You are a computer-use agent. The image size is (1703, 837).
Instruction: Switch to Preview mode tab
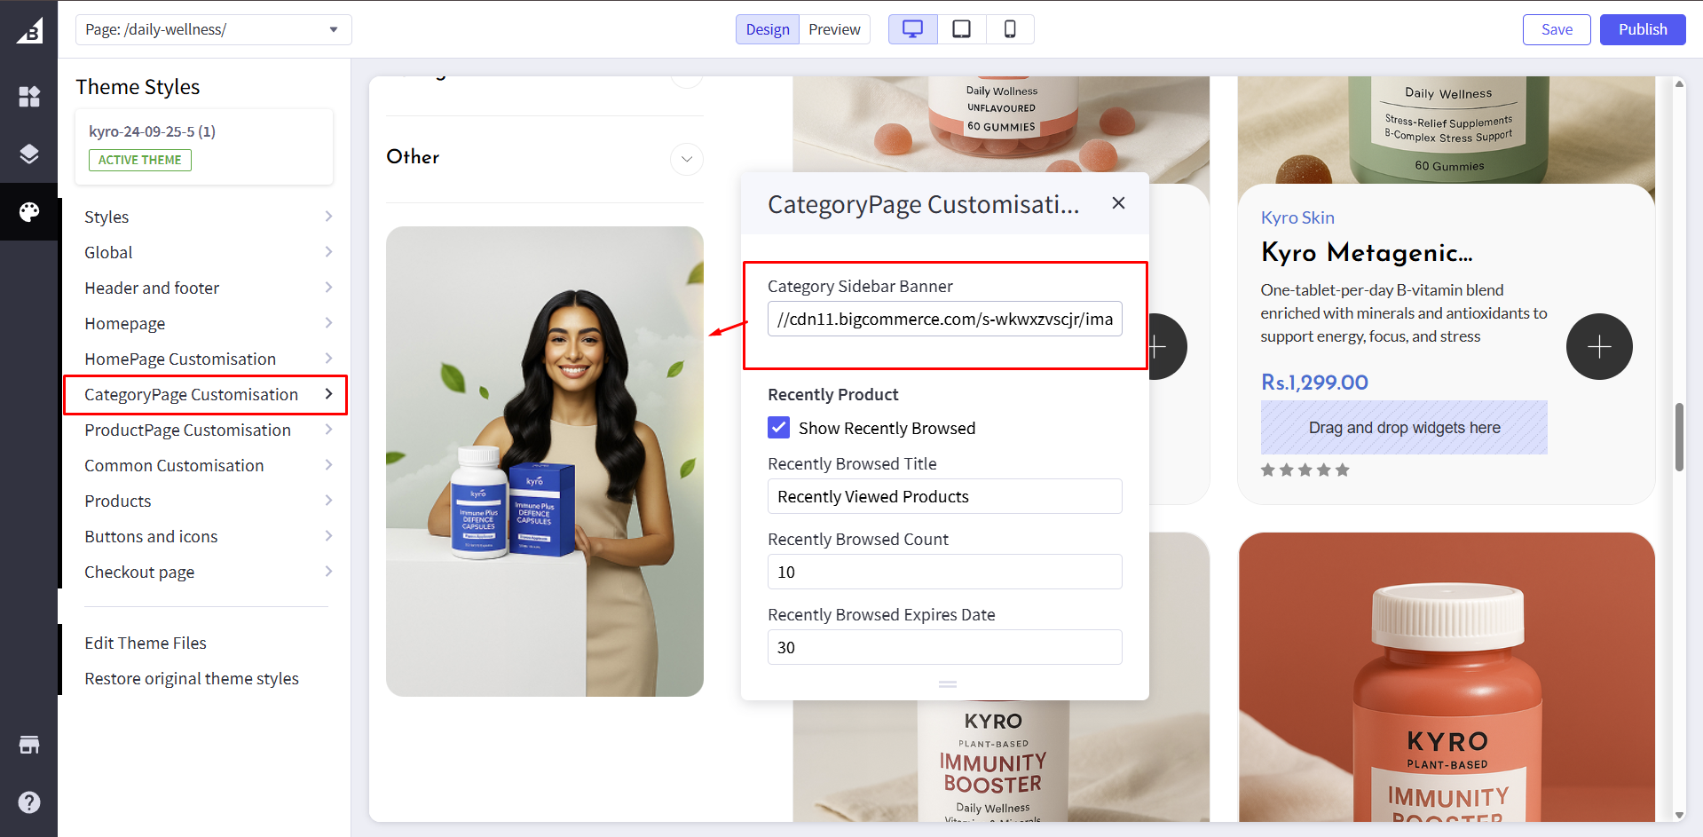coord(834,29)
